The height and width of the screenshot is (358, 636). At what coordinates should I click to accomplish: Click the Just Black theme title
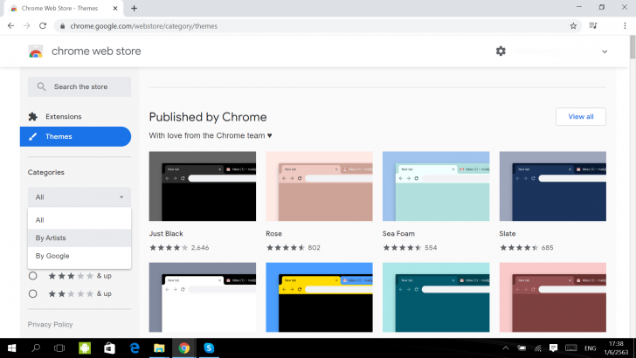[x=166, y=233]
